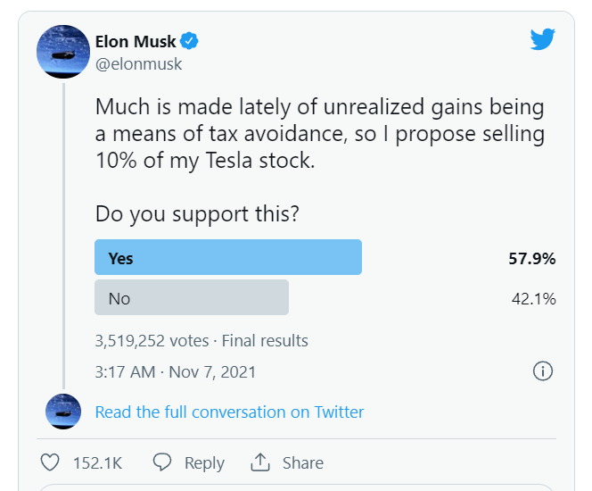
Task: Click the 3,519,252 votes final results text
Action: click(x=201, y=340)
